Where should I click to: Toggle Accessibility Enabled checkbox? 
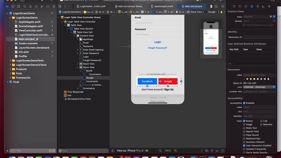pyautogui.click(x=244, y=103)
